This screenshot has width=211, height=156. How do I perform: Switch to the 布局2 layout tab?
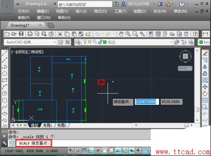(62, 125)
